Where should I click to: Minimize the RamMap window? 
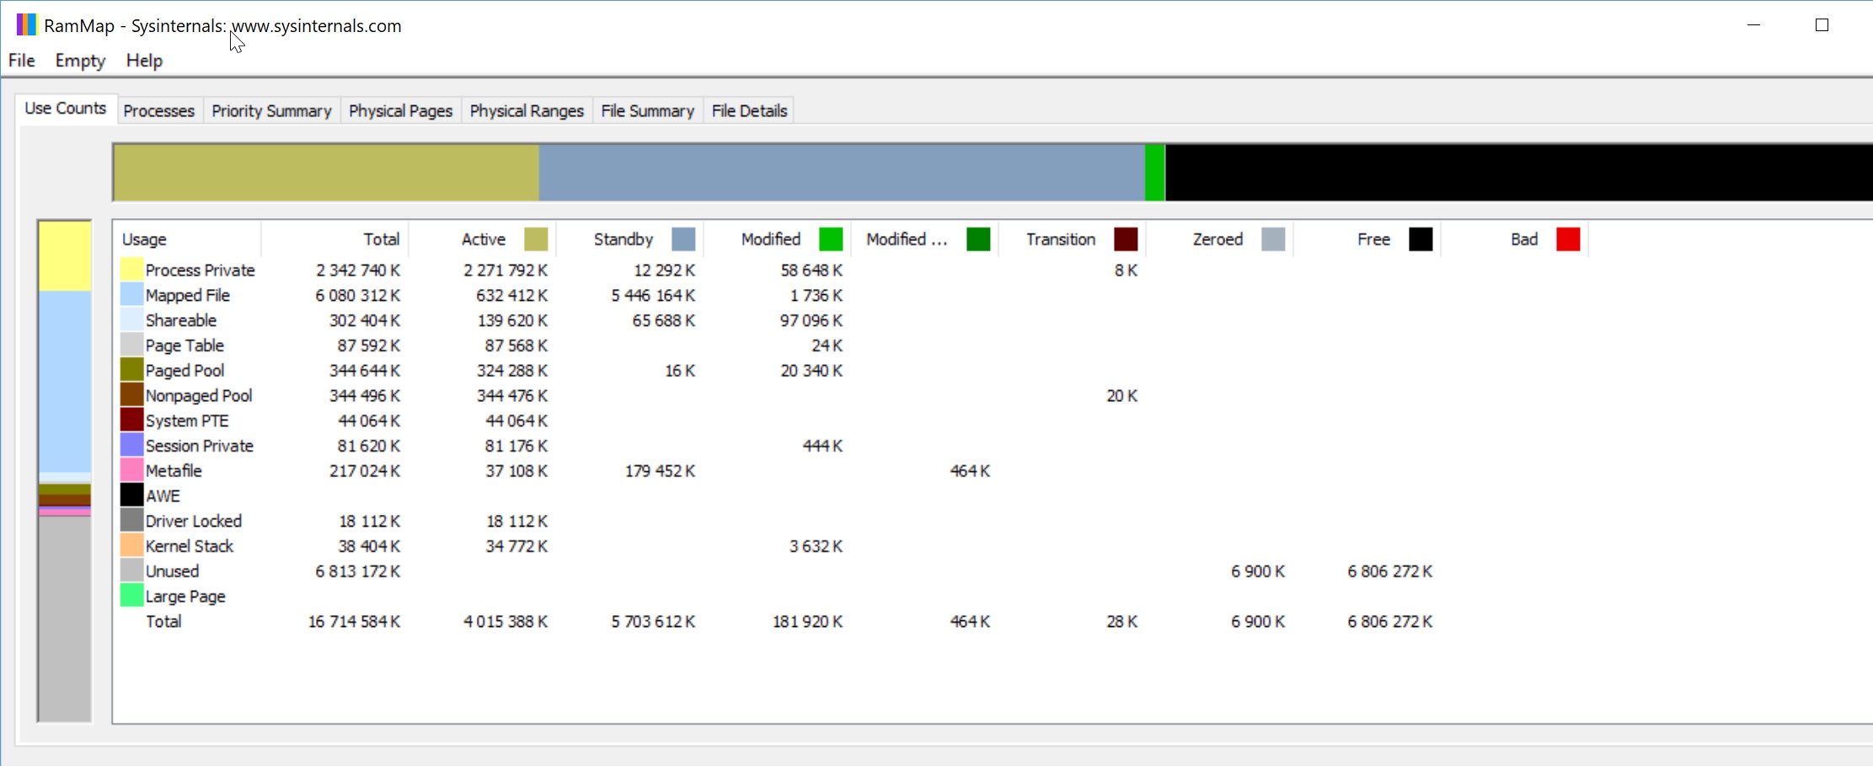pos(1753,25)
